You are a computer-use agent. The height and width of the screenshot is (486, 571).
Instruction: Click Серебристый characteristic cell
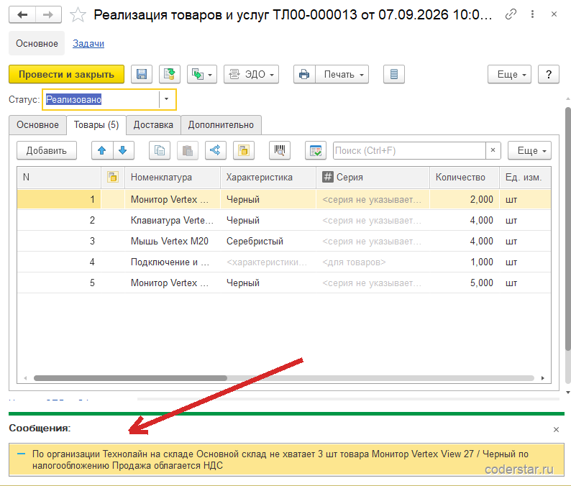pyautogui.click(x=268, y=241)
